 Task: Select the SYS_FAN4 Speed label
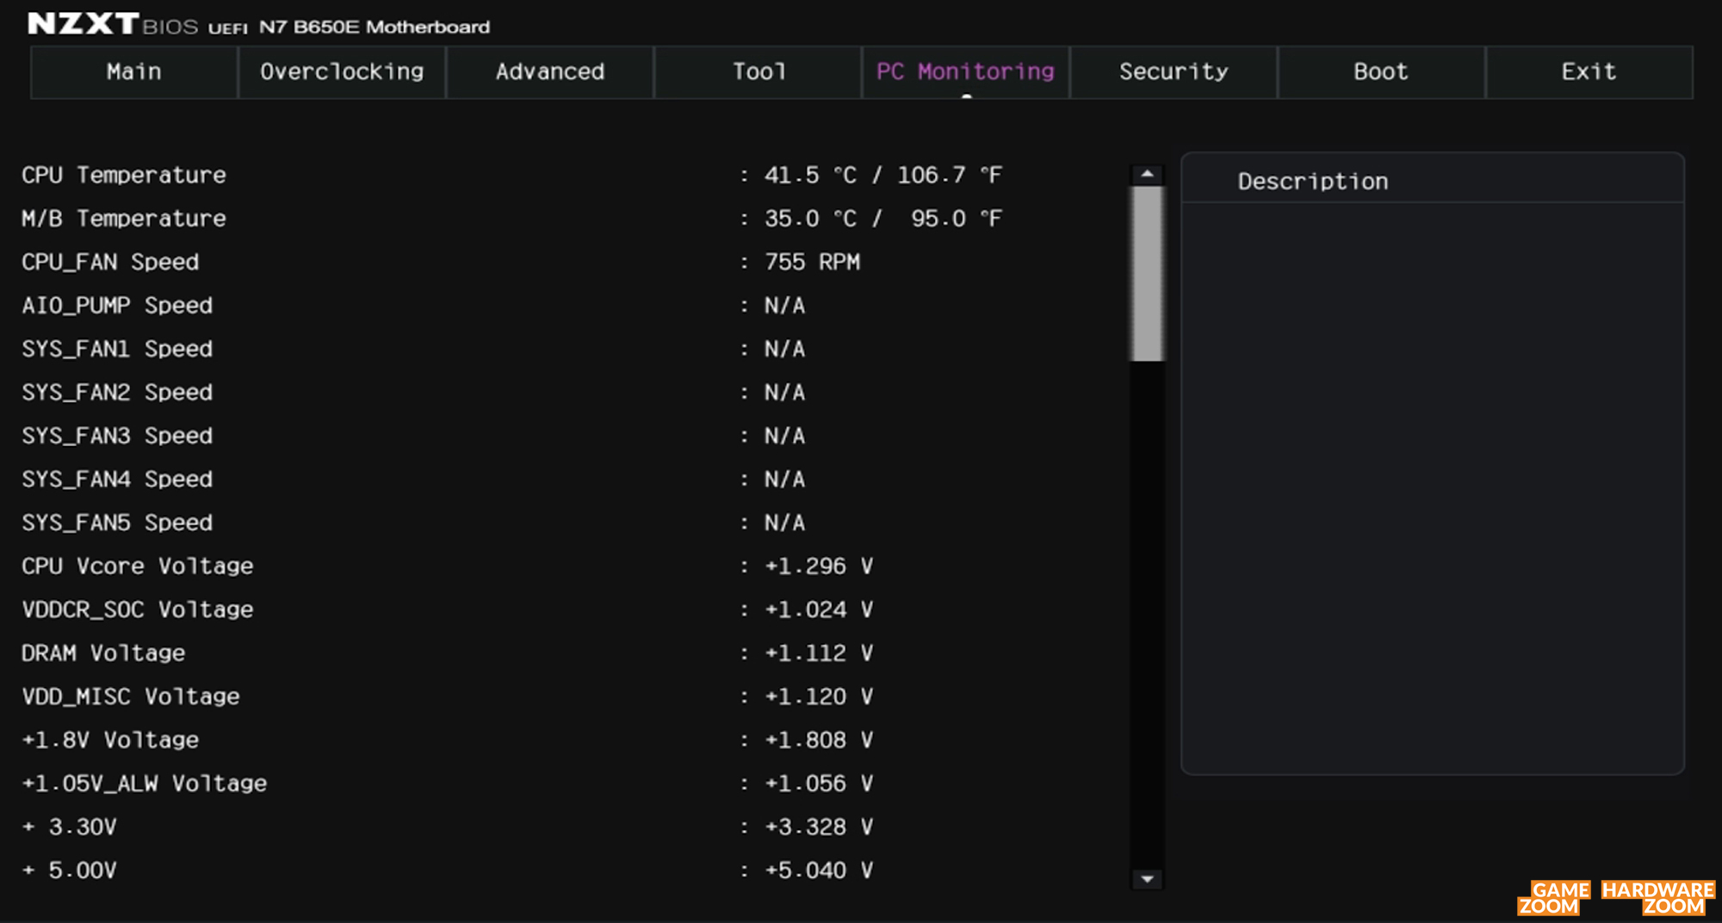coord(117,480)
